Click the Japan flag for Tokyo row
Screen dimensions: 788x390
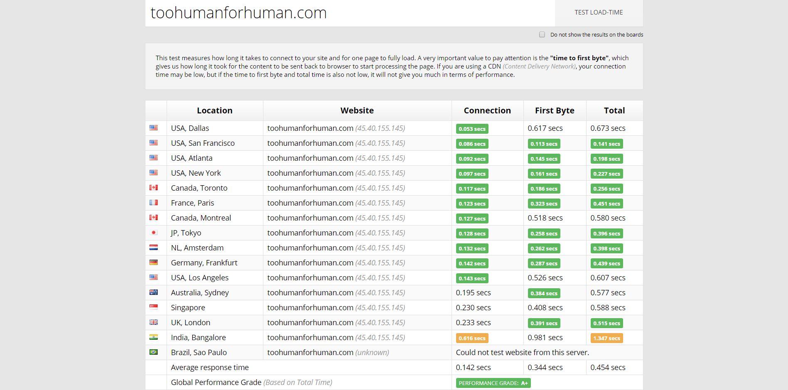(x=154, y=233)
